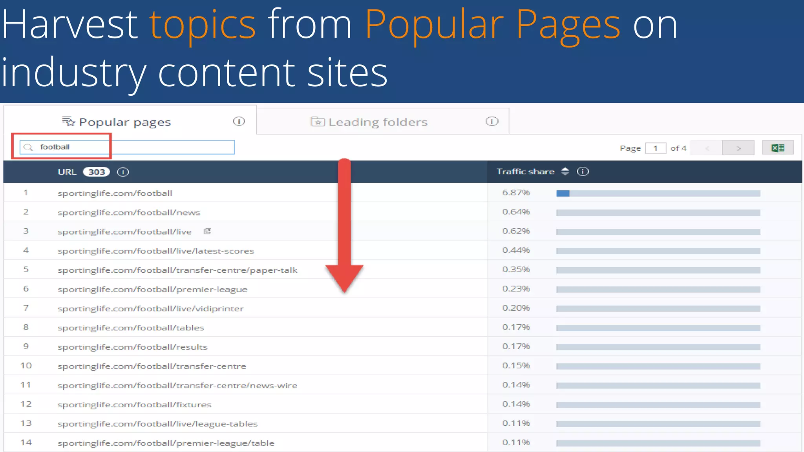The height and width of the screenshot is (452, 804).
Task: Click the 0.23% traffic share value
Action: point(516,288)
